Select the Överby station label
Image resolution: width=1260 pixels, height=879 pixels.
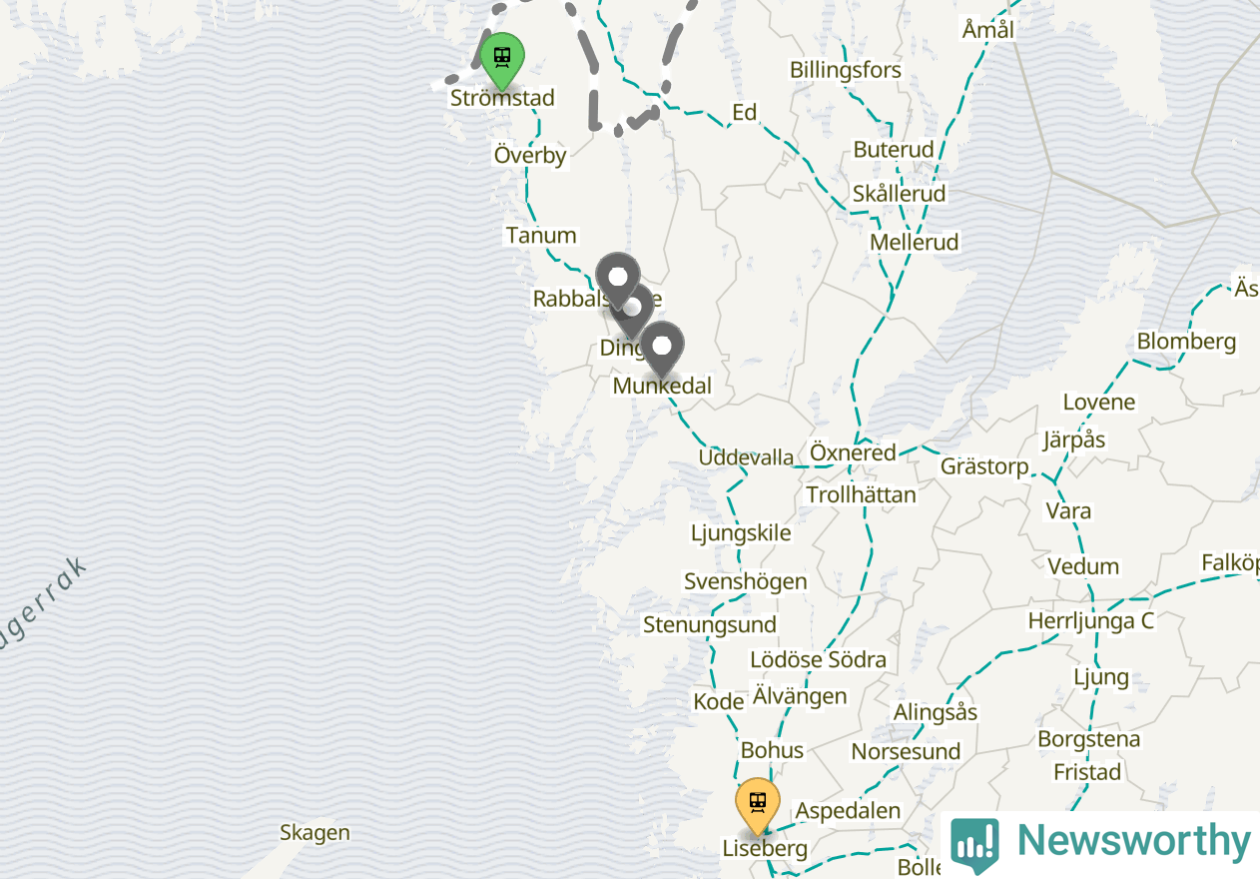point(530,155)
